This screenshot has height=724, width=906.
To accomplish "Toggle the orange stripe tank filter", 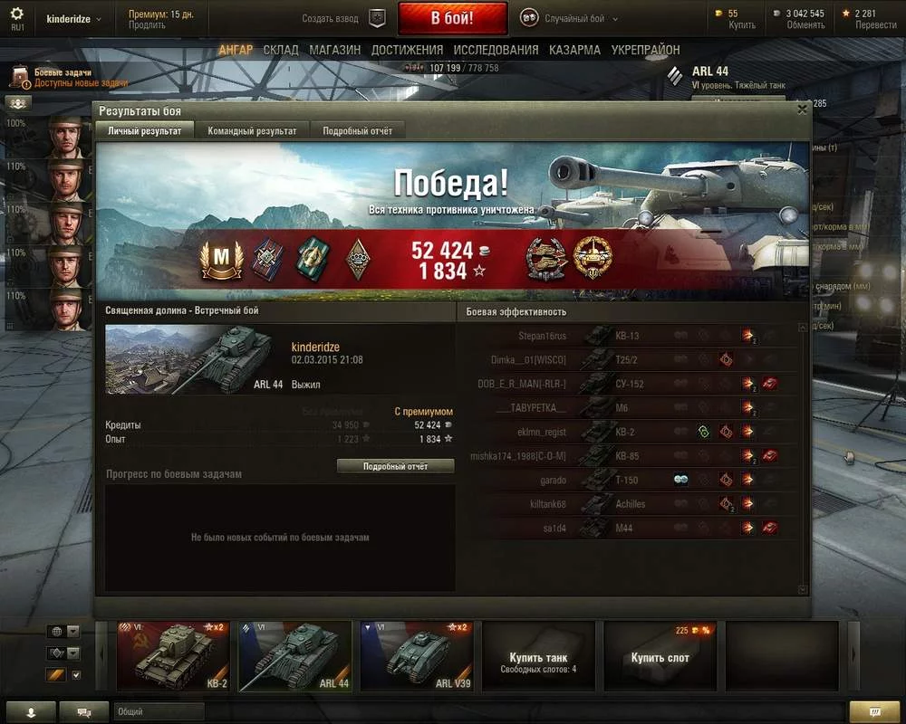I will click(x=56, y=674).
